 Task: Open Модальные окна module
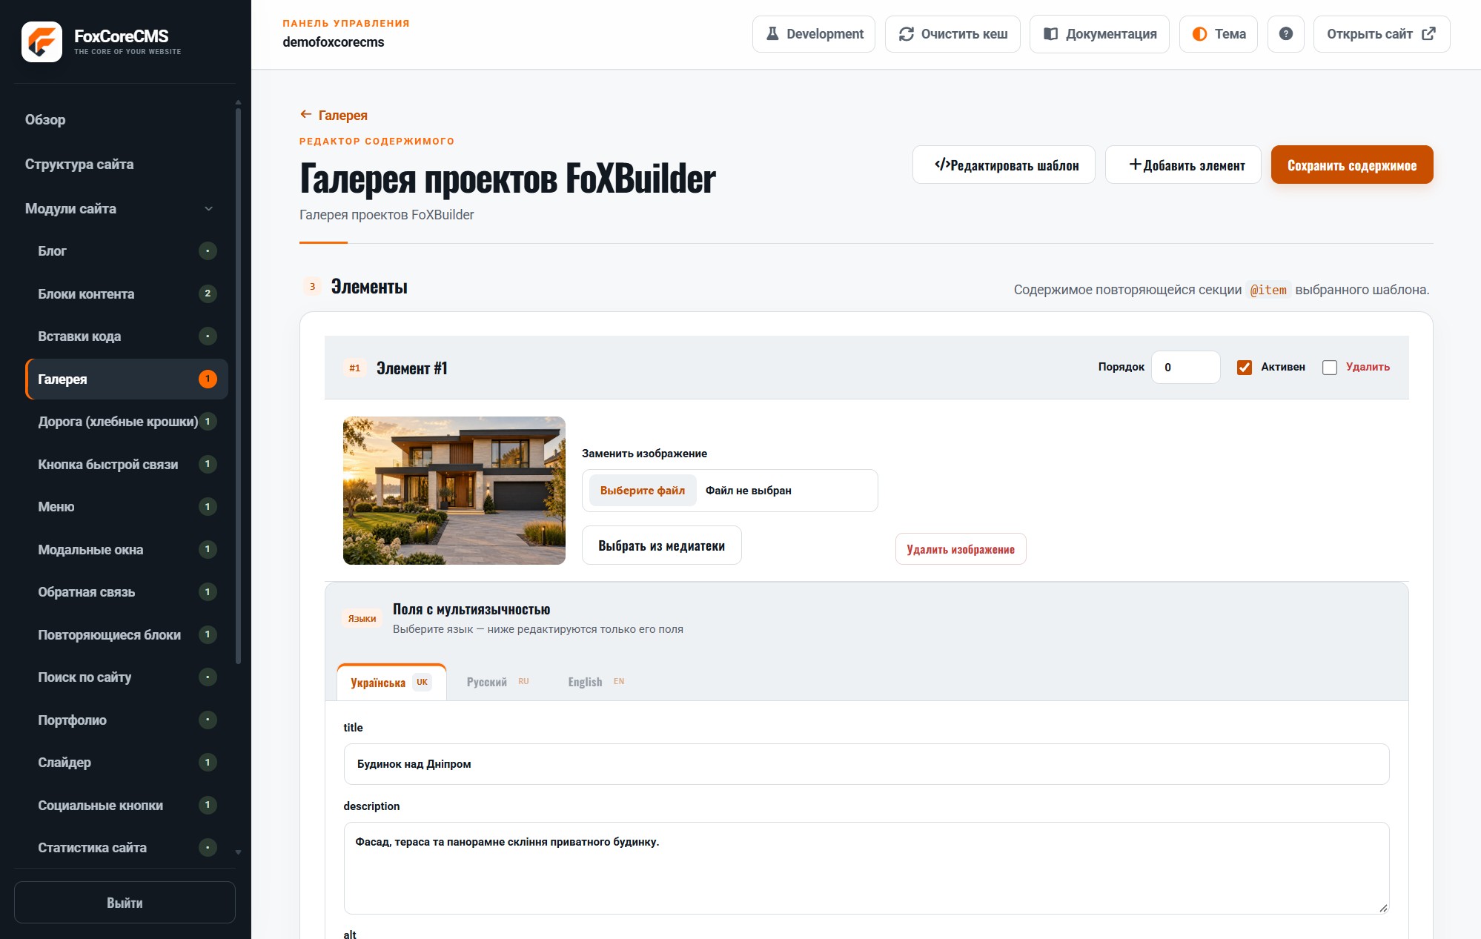tap(126, 550)
